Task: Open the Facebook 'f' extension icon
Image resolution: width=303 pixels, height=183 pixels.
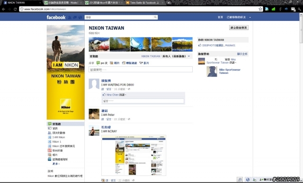Action: (x=280, y=9)
